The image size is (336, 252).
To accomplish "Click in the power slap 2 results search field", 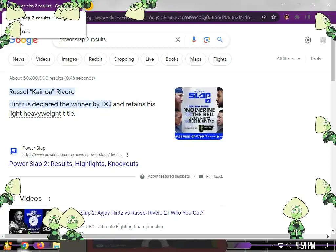I will (x=116, y=40).
